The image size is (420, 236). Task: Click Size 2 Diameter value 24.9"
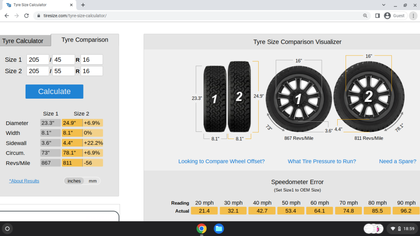pyautogui.click(x=72, y=123)
